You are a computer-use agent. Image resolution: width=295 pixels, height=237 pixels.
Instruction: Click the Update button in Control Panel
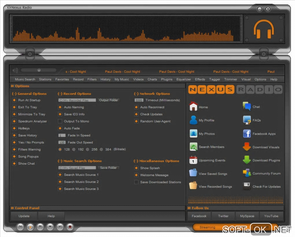[x=24, y=216]
